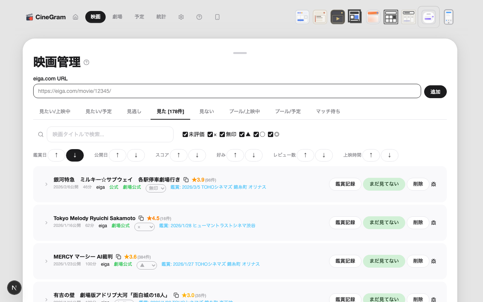Expand the MERCY マーシー AI裁判 row
The height and width of the screenshot is (302, 483).
[x=46, y=261]
